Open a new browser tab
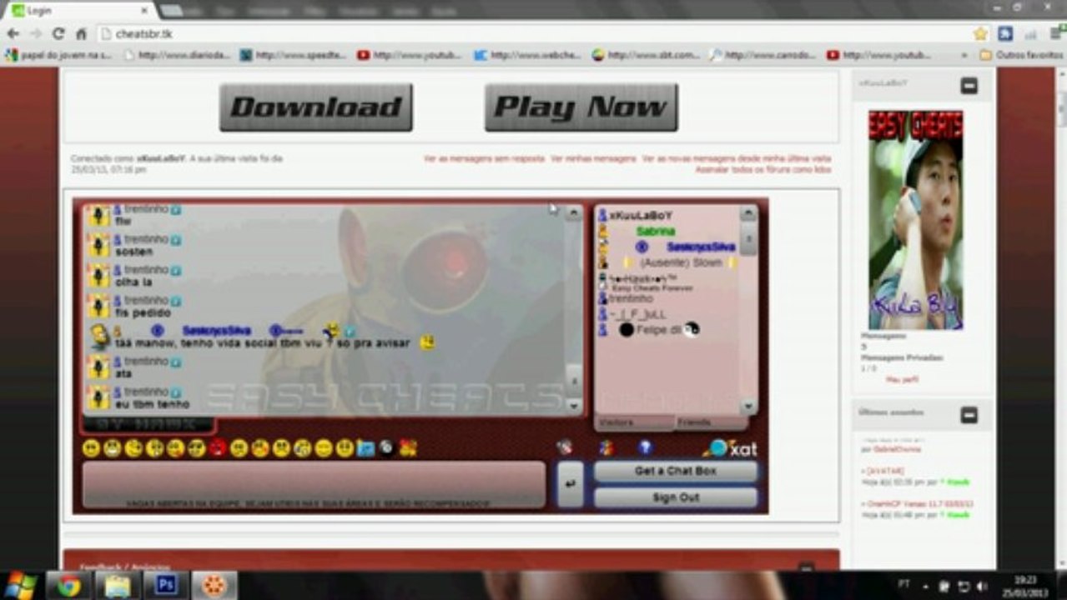The width and height of the screenshot is (1067, 600). tap(171, 10)
